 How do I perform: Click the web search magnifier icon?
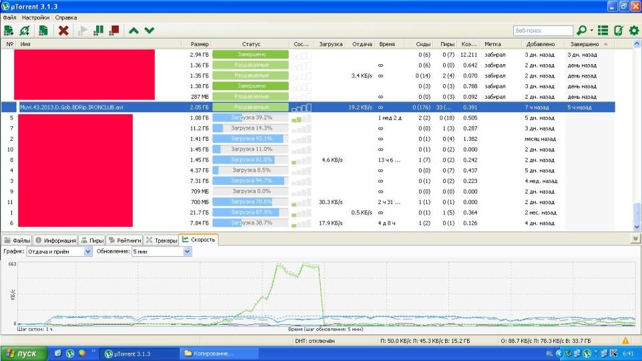coord(581,30)
